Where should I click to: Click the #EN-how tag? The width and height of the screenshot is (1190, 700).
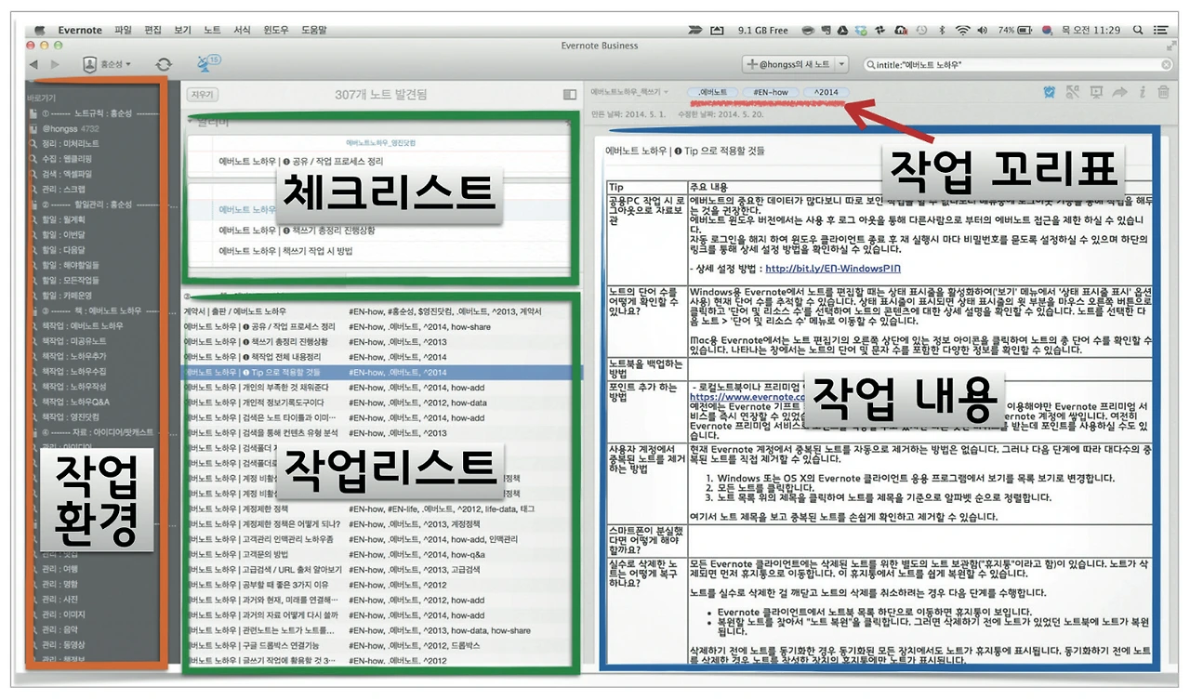click(x=771, y=92)
